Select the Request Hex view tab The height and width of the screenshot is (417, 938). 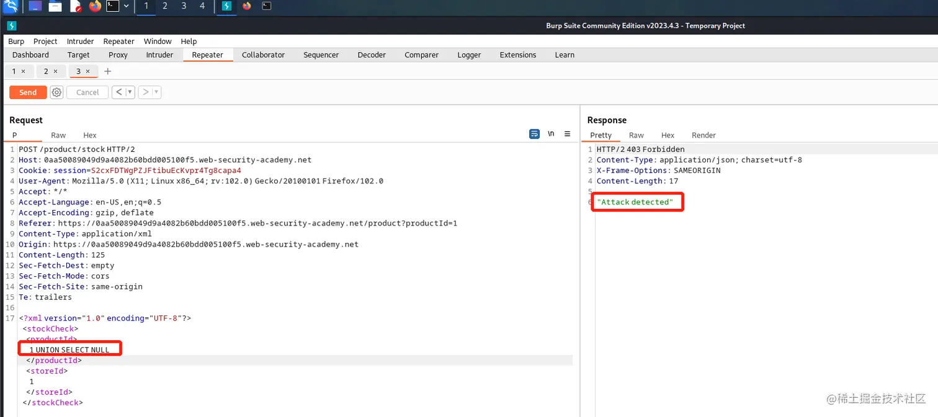[x=90, y=135]
